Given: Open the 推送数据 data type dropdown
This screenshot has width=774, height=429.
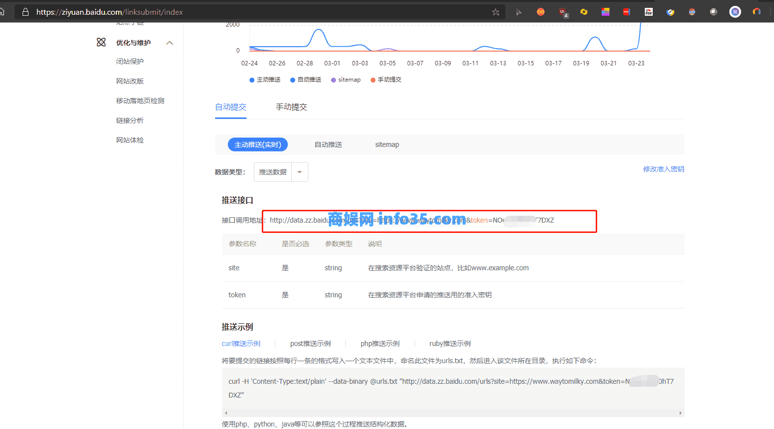Looking at the screenshot, I should point(281,172).
